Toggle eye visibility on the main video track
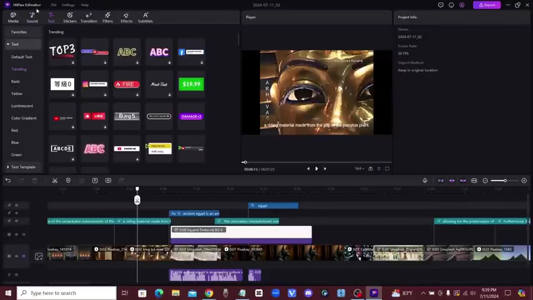This screenshot has width=533, height=300. click(16, 256)
